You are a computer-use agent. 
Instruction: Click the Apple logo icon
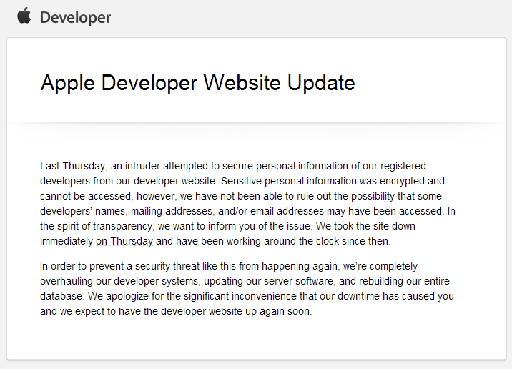click(24, 16)
